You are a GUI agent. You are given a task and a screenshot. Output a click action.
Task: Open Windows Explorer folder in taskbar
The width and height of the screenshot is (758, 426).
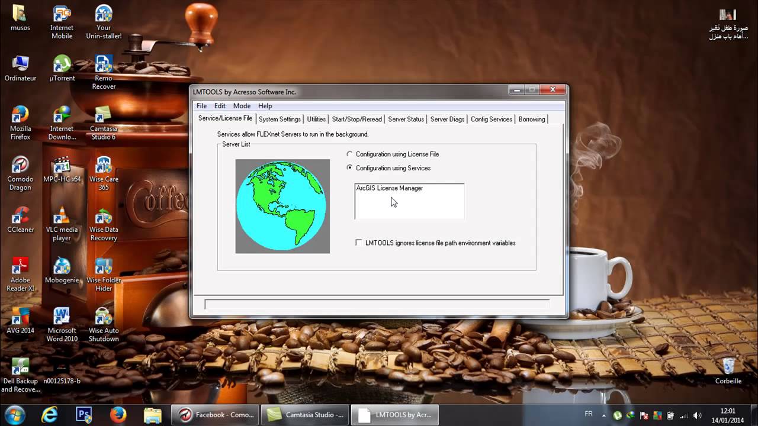(153, 414)
